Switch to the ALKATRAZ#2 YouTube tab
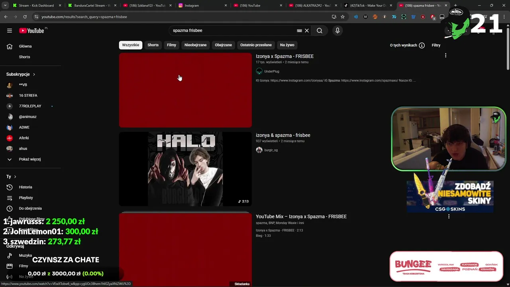Image resolution: width=510 pixels, height=287 pixels. pos(313,6)
